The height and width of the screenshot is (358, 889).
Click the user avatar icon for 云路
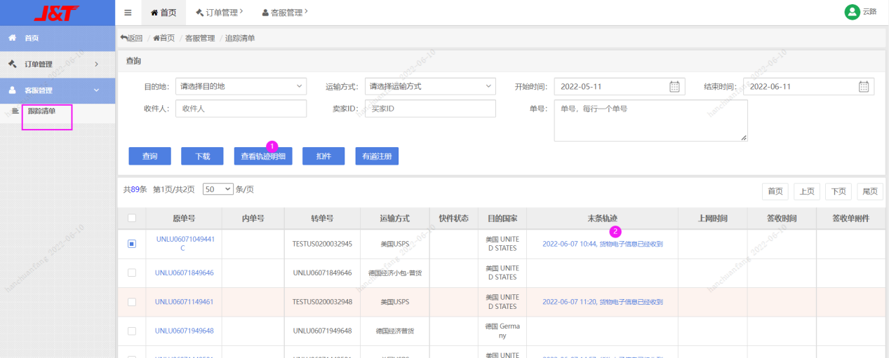pos(852,12)
